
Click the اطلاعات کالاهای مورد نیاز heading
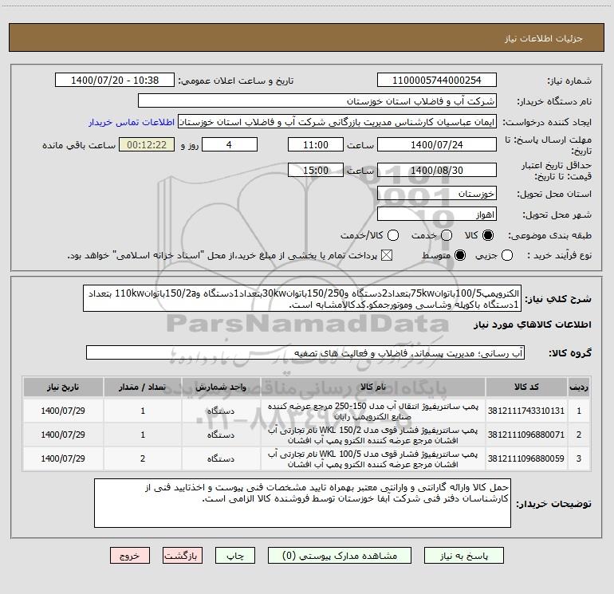tap(533, 325)
